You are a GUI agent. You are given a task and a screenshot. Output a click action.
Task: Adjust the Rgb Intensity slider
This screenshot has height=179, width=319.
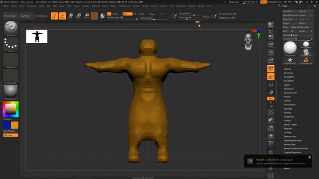(123, 18)
